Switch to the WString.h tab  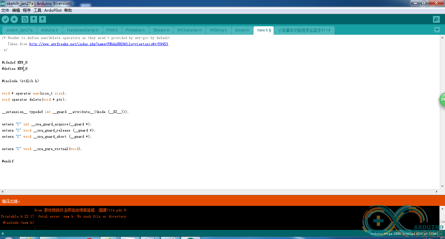tap(218, 30)
